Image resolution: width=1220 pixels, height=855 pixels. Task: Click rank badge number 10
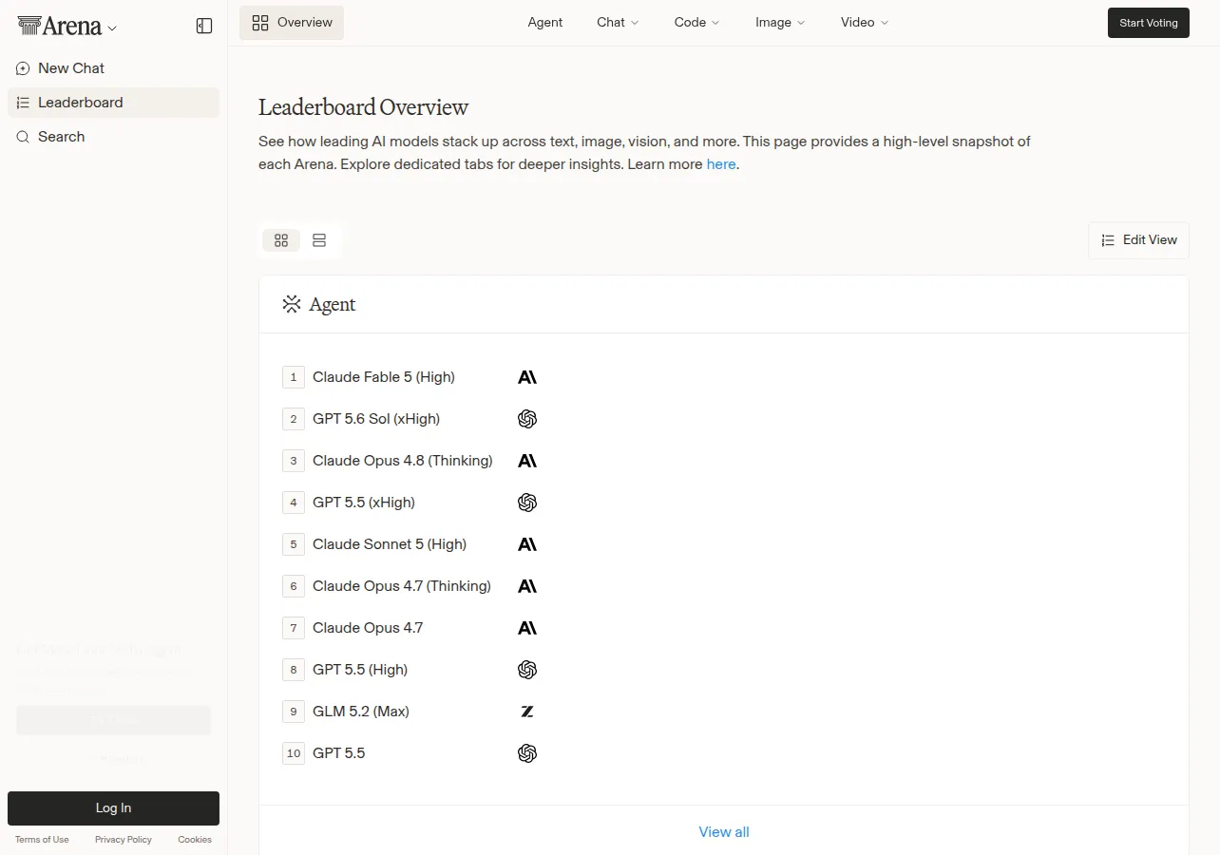tap(294, 753)
